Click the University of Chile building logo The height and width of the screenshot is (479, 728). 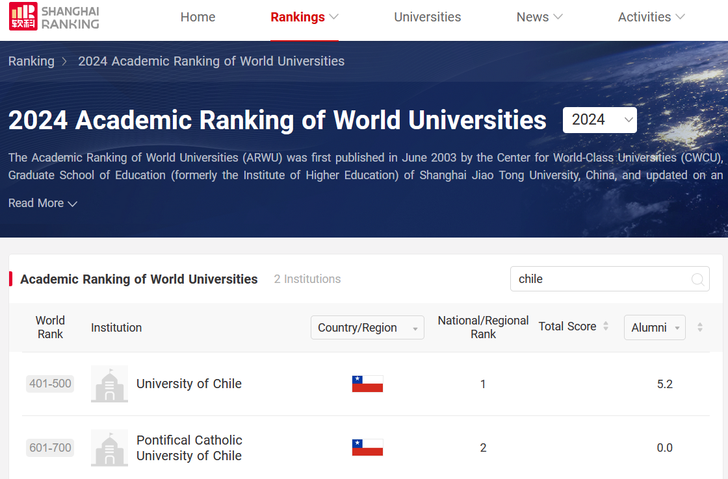[x=109, y=384]
